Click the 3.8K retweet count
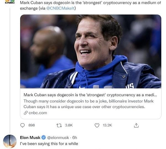The image size is (166, 149). point(69,125)
